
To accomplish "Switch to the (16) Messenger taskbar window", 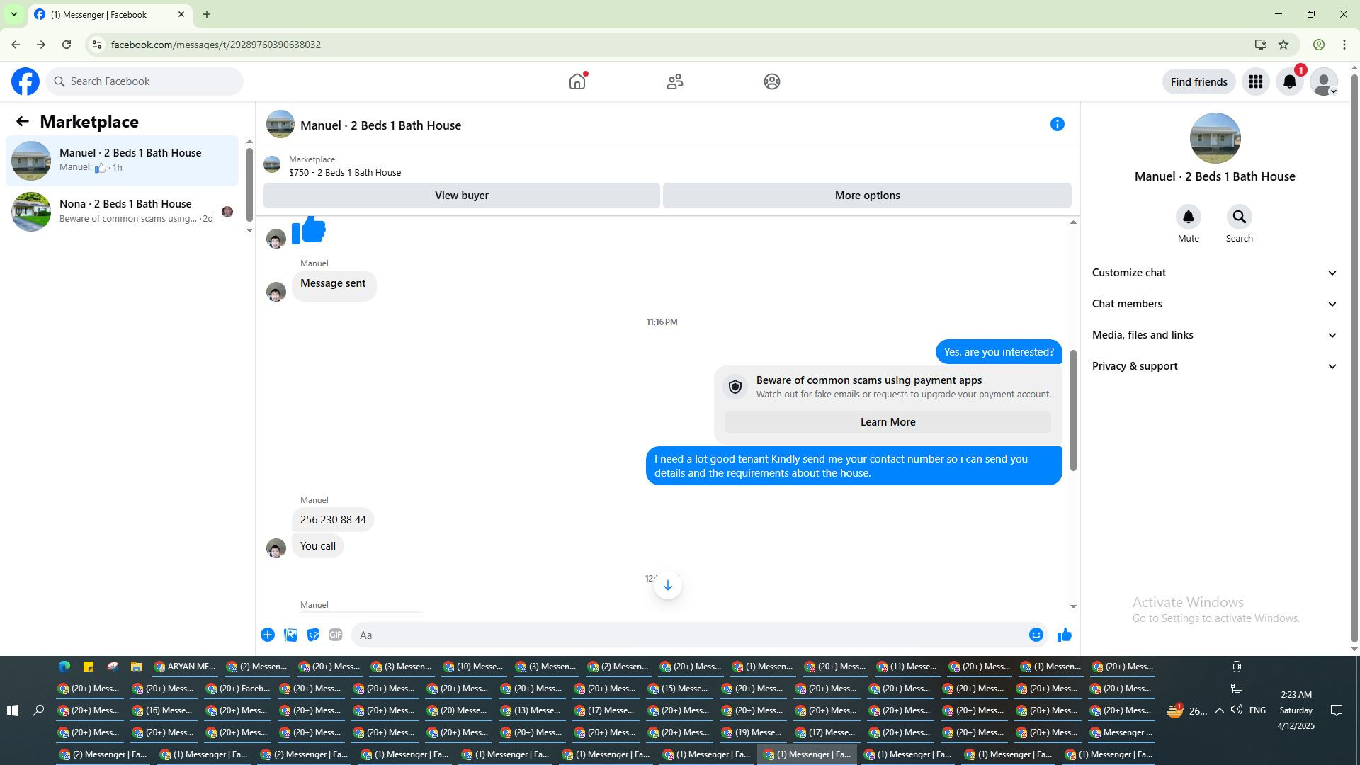I will 164,710.
